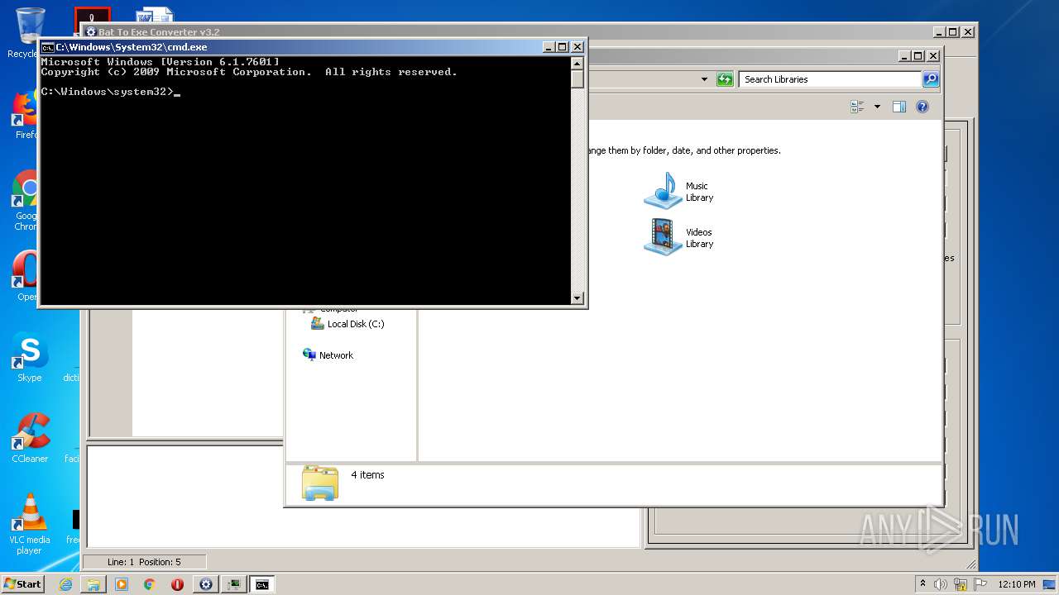The width and height of the screenshot is (1059, 595).
Task: Open Chrome from the taskbar
Action: tap(149, 584)
